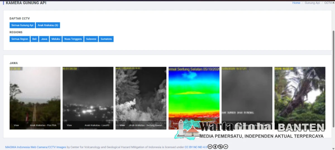Open Gunung Api breadcrumb

pos(312,3)
